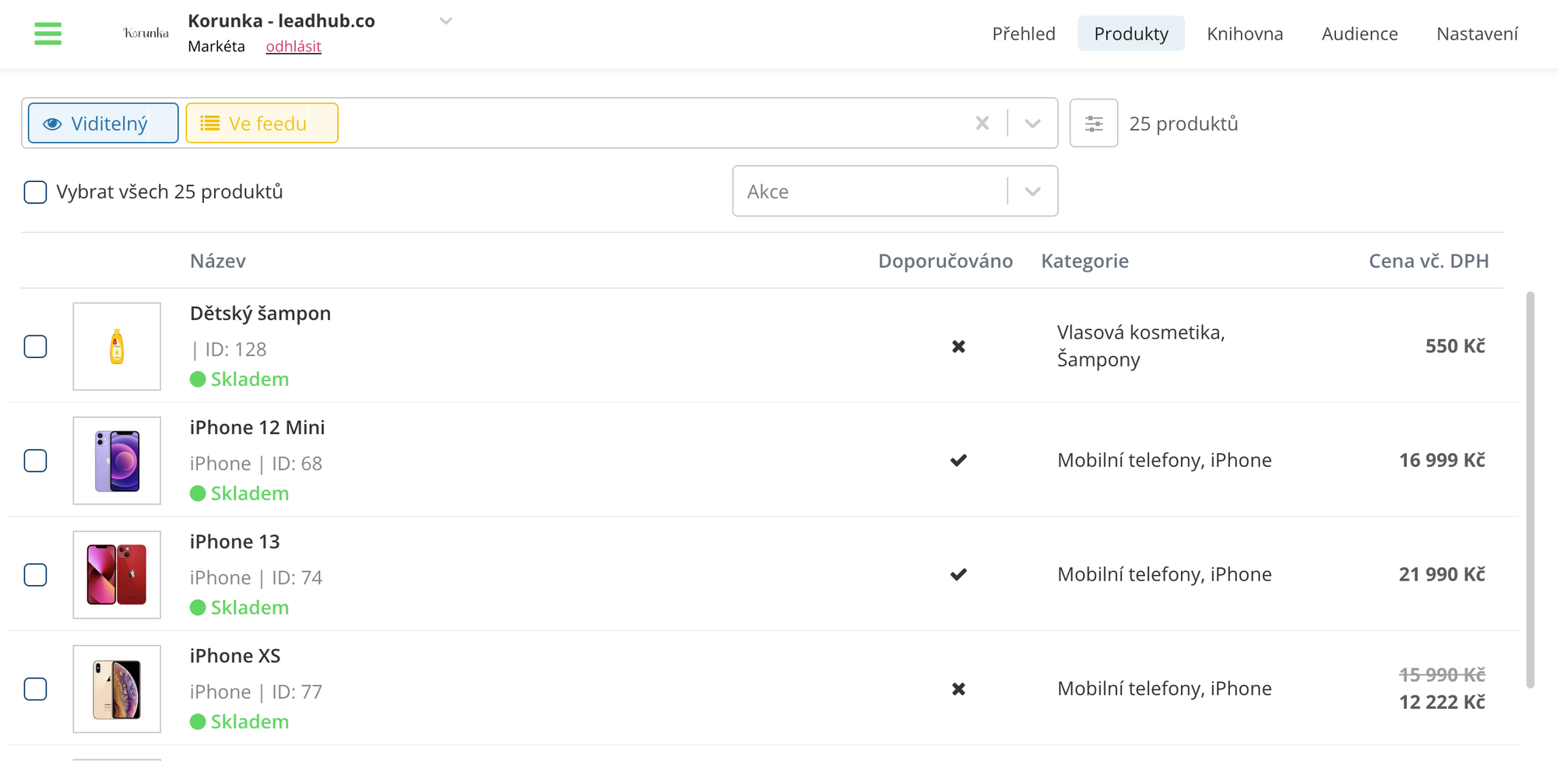Check the Vybrat všech 25 produktů checkbox
The height and width of the screenshot is (761, 1557).
point(35,191)
